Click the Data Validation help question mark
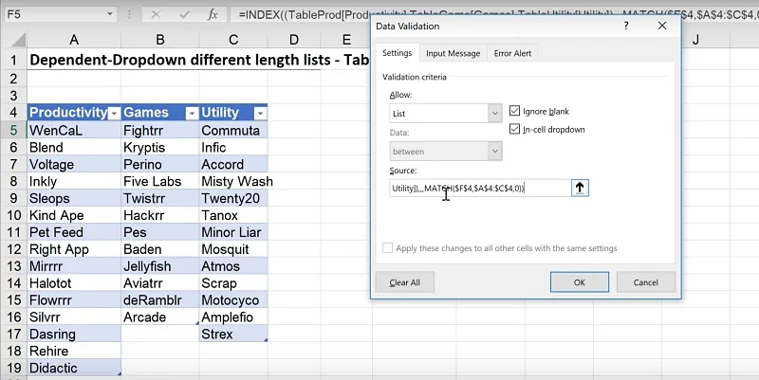 pos(626,27)
